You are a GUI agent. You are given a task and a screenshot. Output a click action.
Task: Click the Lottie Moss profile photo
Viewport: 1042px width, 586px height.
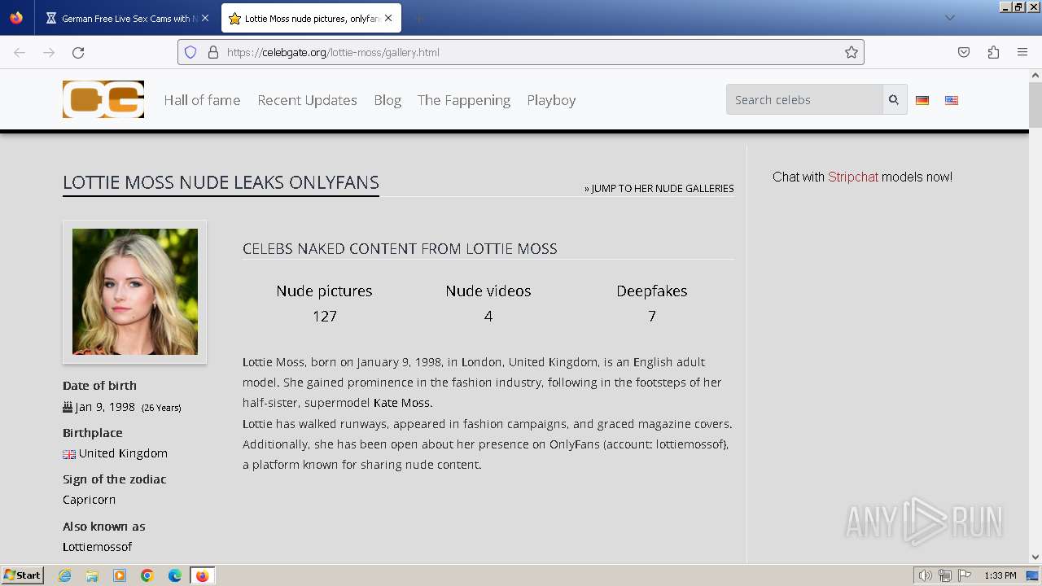[135, 291]
